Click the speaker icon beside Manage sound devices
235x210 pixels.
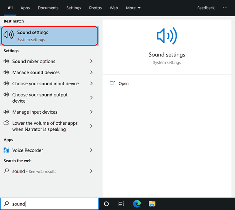click(x=6, y=72)
